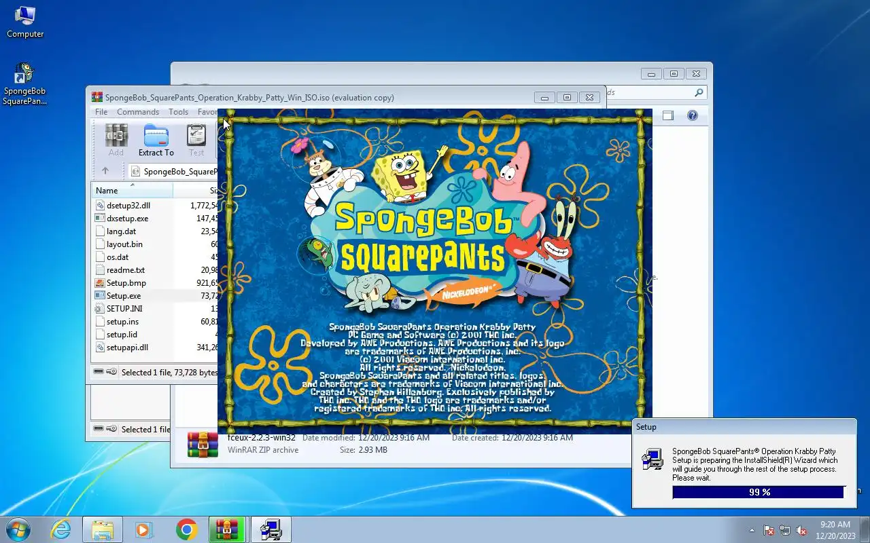
Task: Select setup.lid in the archive list
Action: coord(122,335)
